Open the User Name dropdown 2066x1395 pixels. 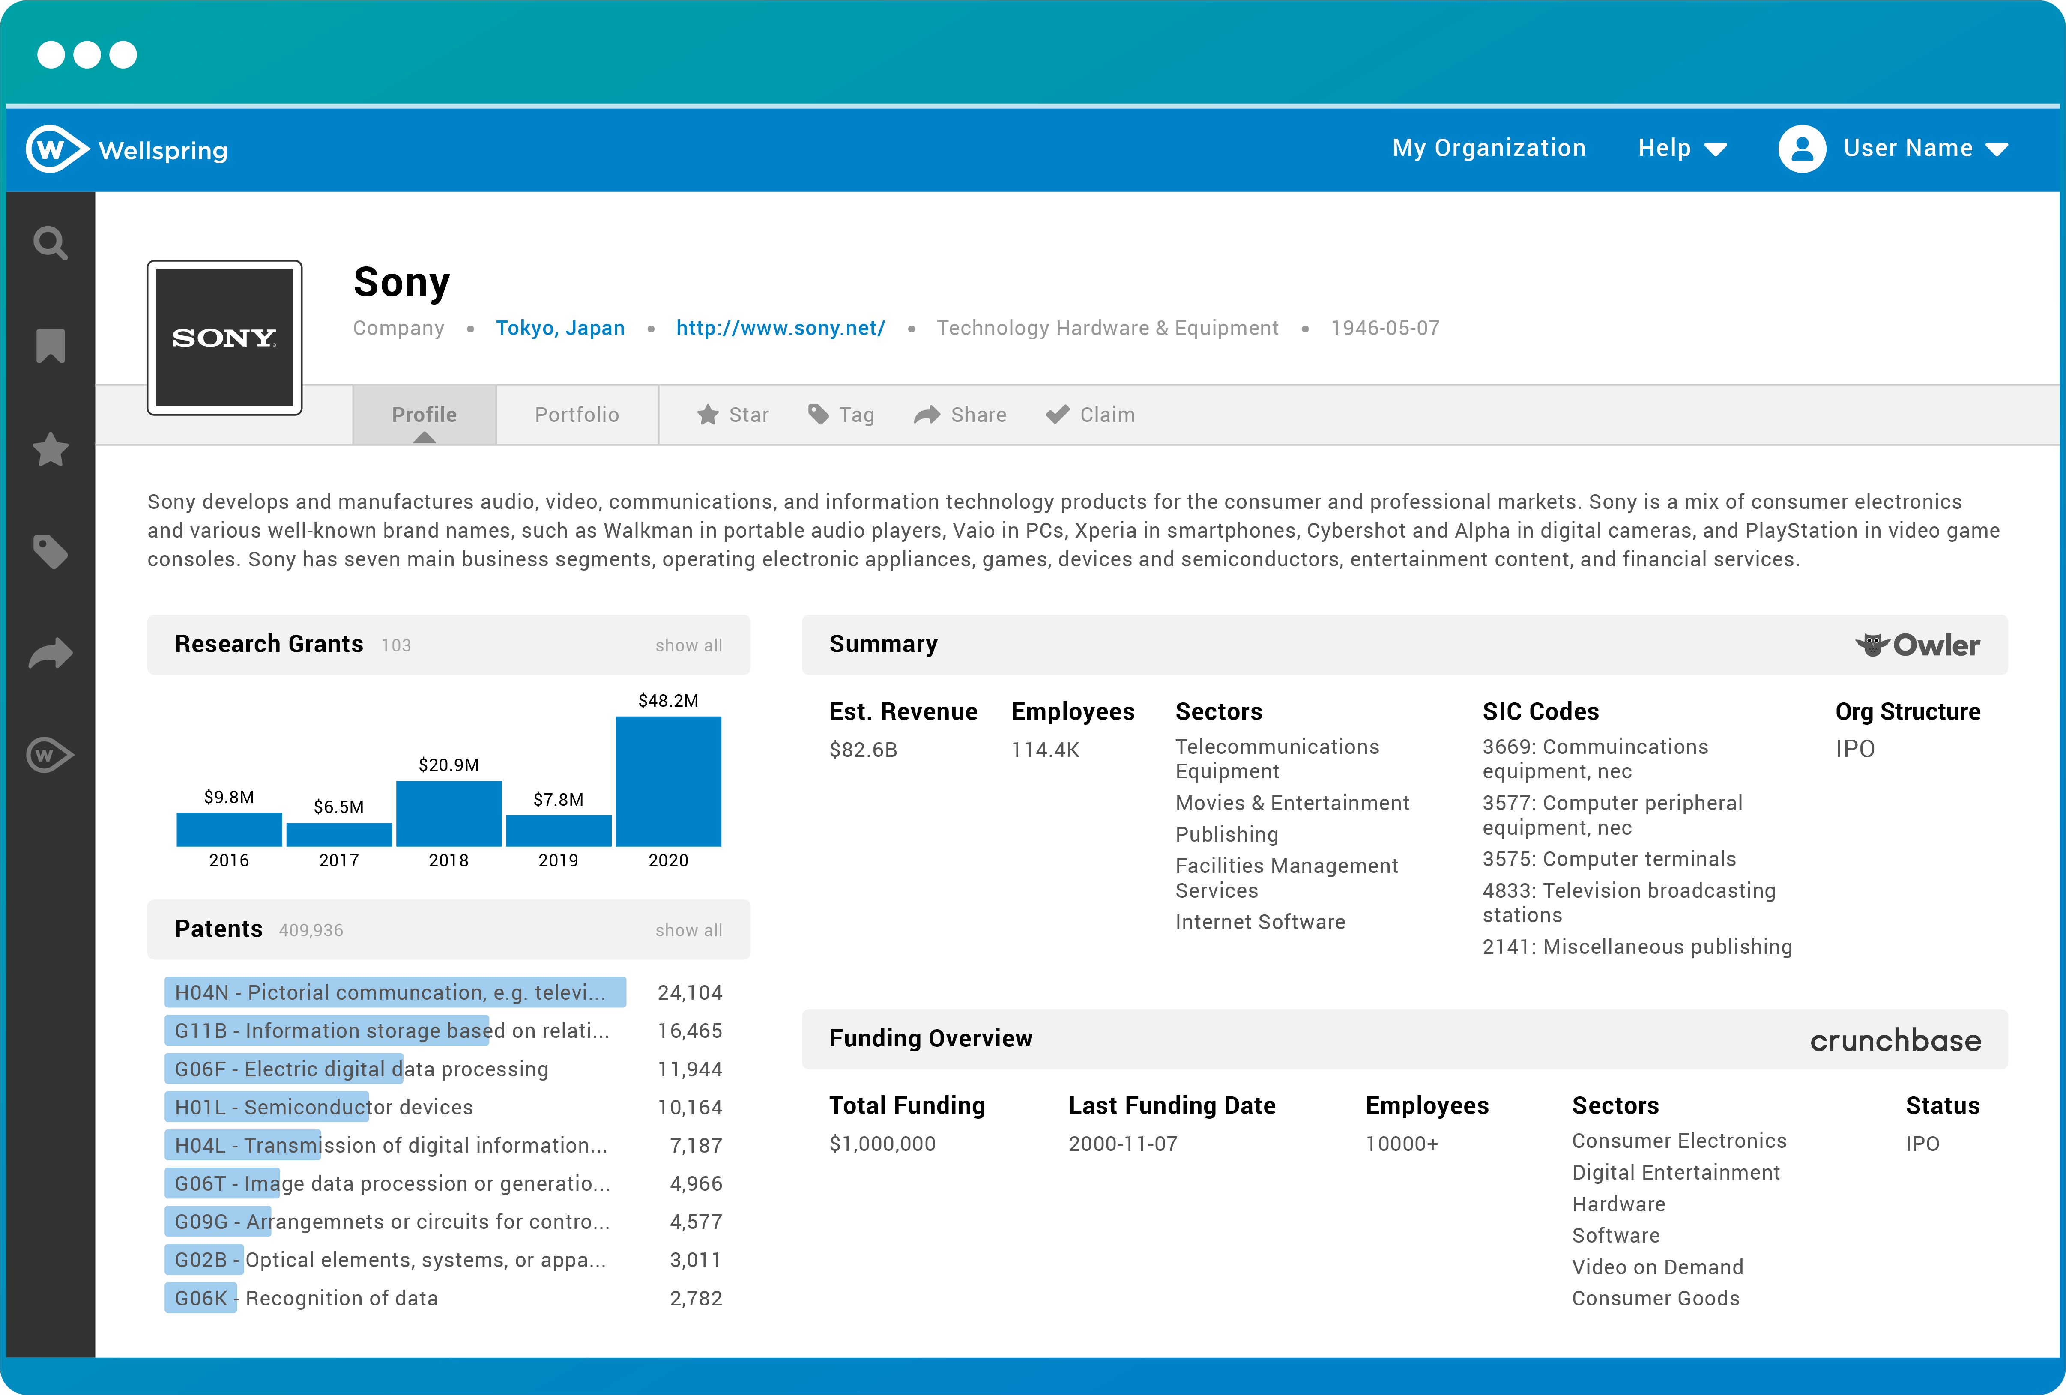click(1924, 149)
